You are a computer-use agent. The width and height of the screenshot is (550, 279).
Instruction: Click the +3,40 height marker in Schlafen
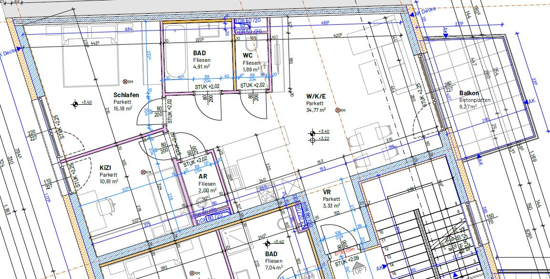click(x=75, y=104)
